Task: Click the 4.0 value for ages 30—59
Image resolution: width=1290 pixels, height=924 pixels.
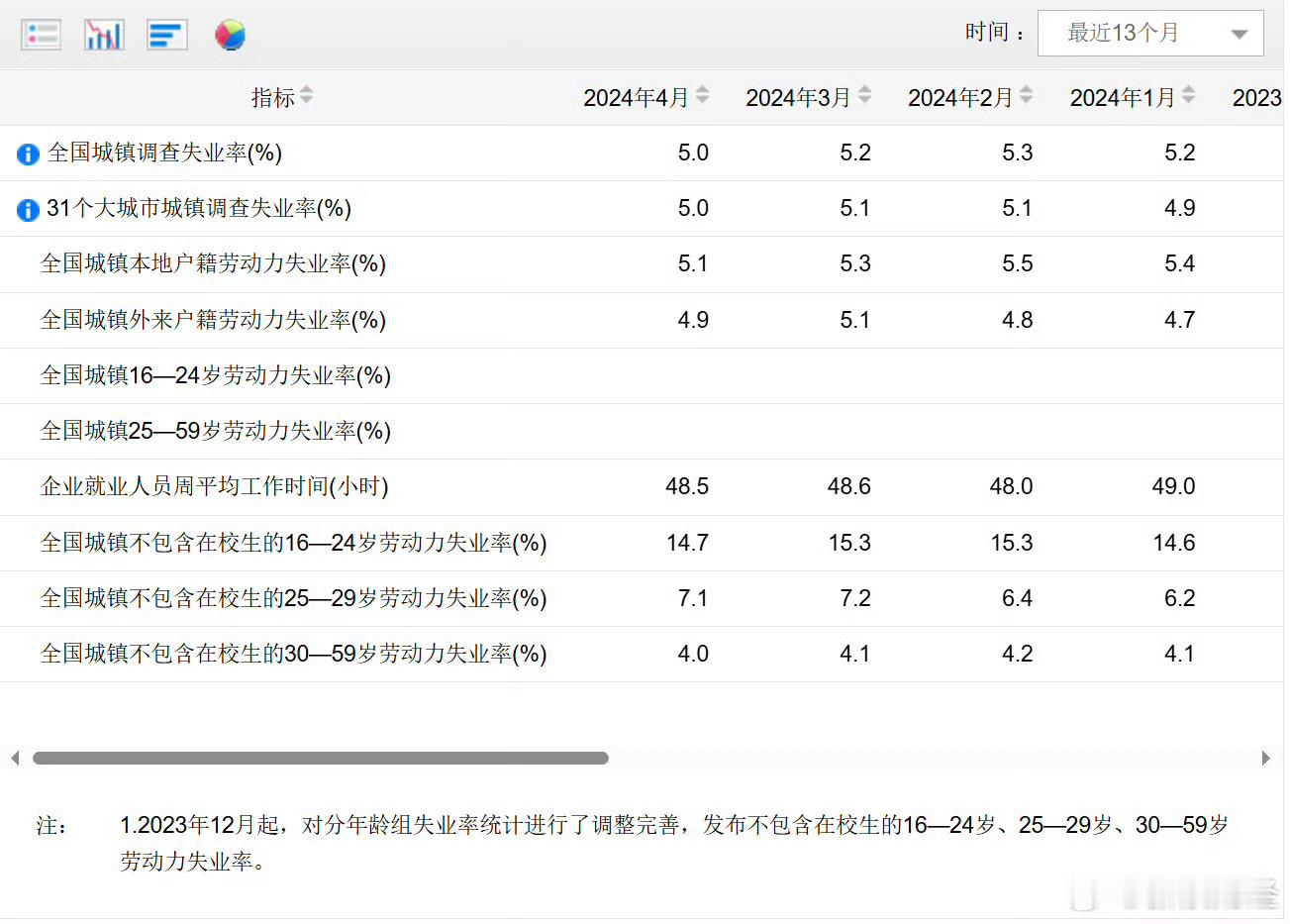Action: pos(693,654)
